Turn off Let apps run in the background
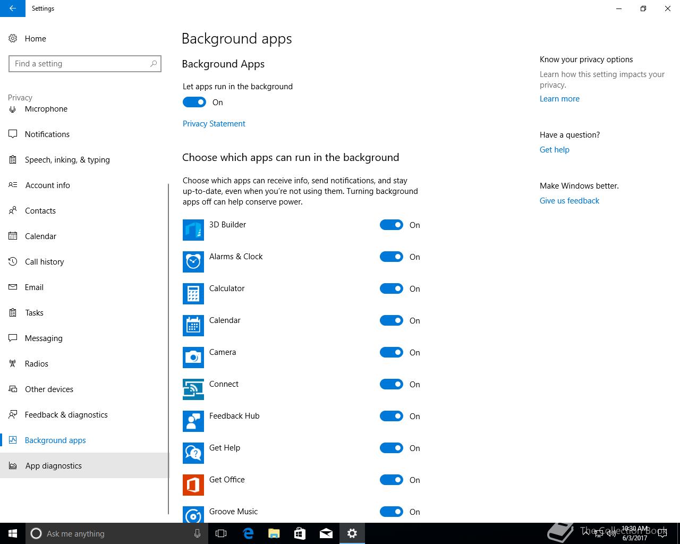Viewport: 680px width, 544px height. click(x=194, y=102)
